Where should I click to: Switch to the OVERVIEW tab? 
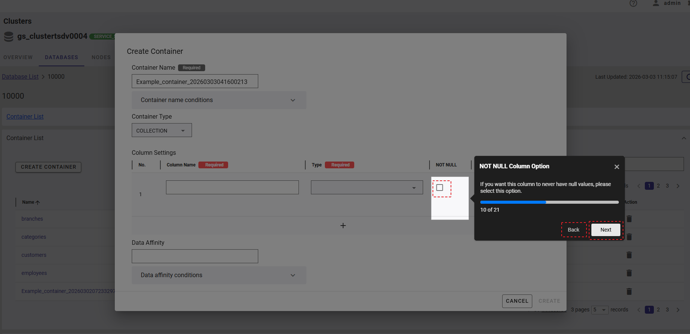[x=18, y=57]
